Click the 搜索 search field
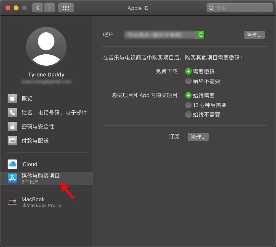 (x=239, y=8)
